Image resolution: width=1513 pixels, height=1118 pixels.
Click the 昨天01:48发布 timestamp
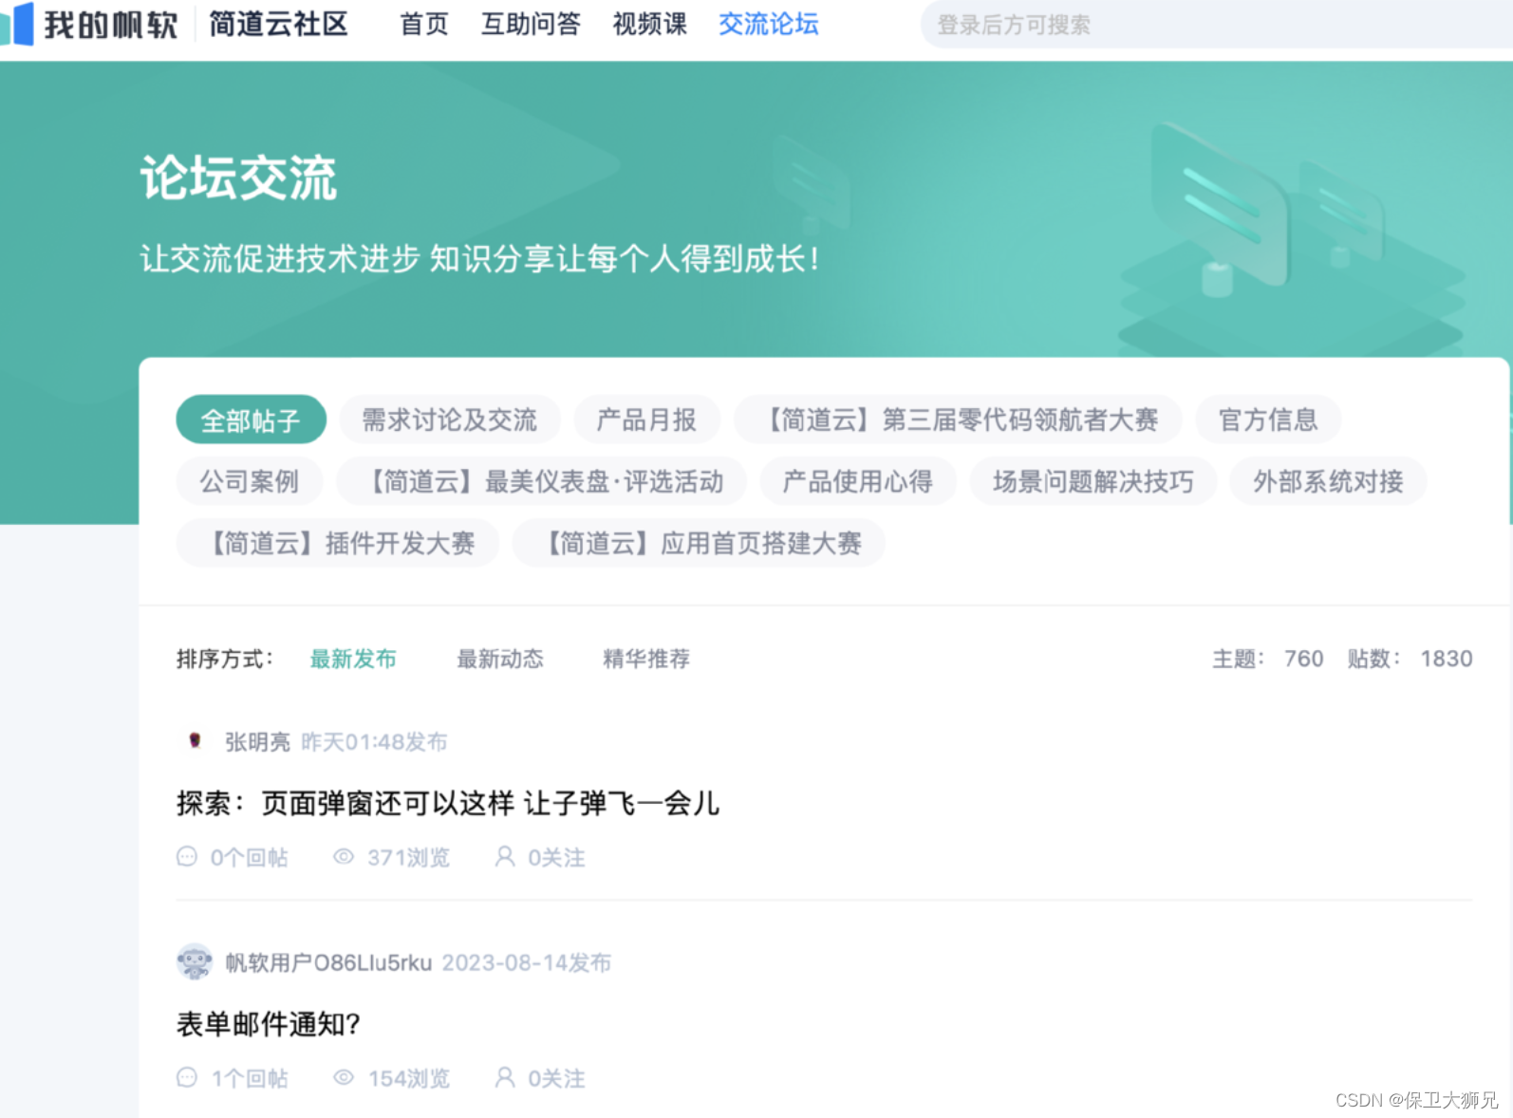point(374,741)
